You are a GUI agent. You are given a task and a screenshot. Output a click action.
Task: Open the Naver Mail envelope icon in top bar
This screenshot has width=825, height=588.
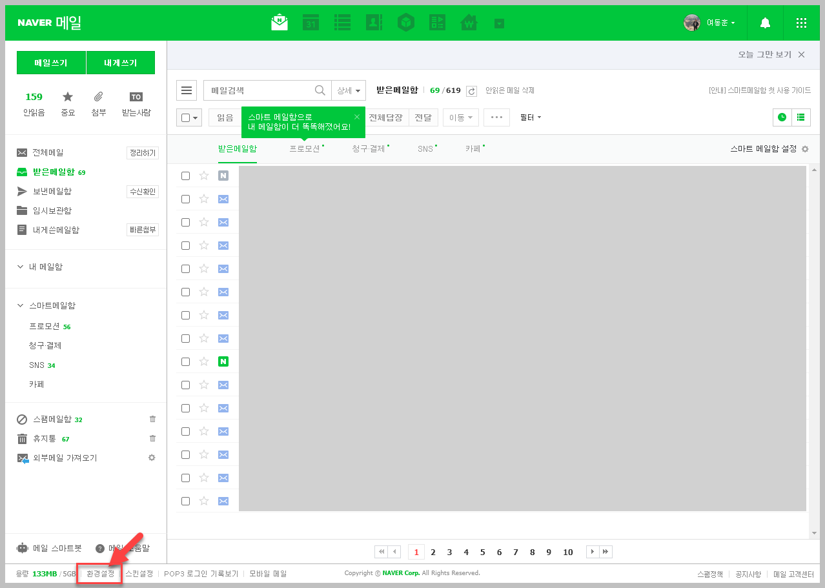280,23
